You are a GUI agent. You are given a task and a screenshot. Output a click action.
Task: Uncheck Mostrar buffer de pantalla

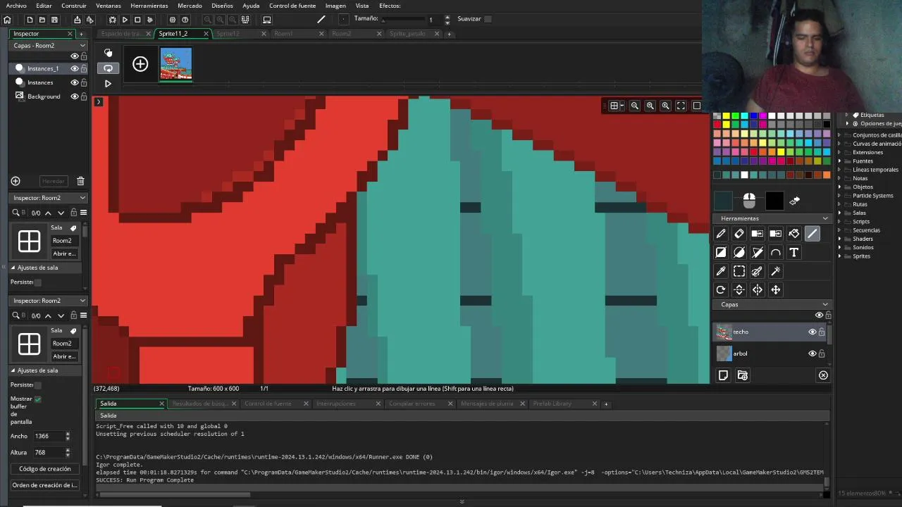37,399
